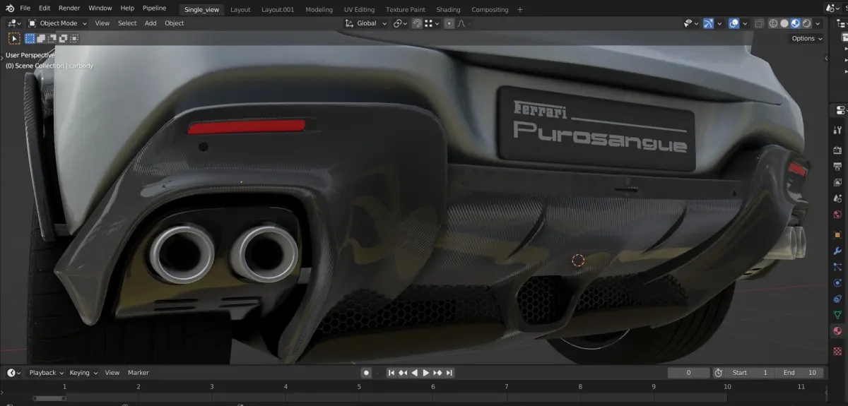Select Rendered viewport shading

click(807, 23)
